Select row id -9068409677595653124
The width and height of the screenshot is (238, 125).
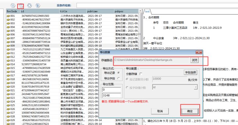[36, 38]
